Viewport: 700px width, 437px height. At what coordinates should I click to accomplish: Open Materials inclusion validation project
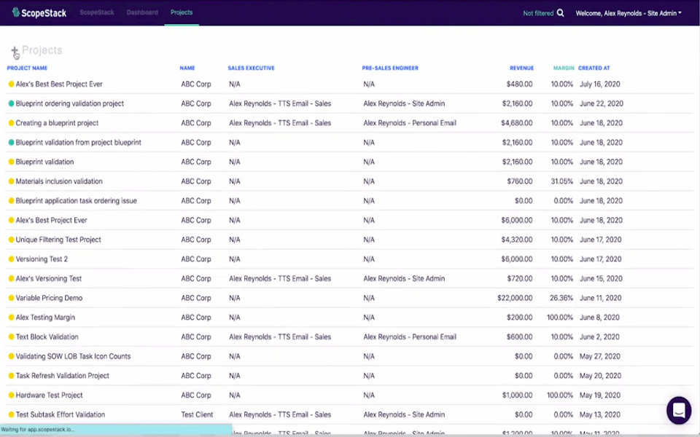pos(59,181)
